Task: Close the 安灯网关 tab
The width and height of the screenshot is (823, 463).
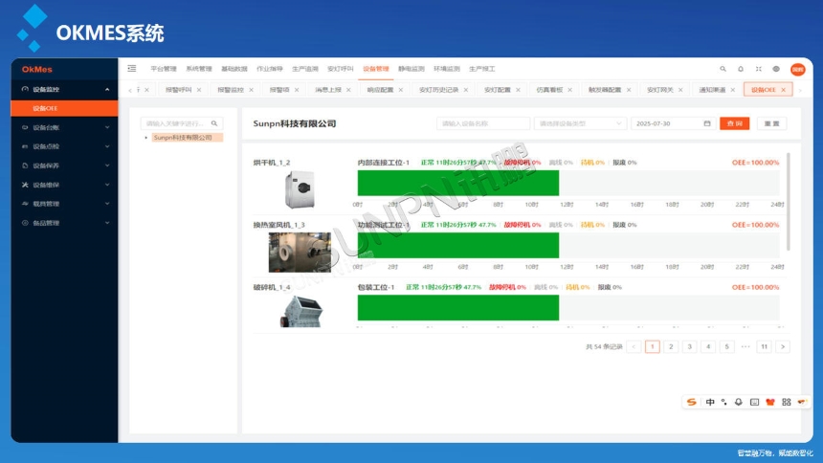Action: [x=680, y=90]
